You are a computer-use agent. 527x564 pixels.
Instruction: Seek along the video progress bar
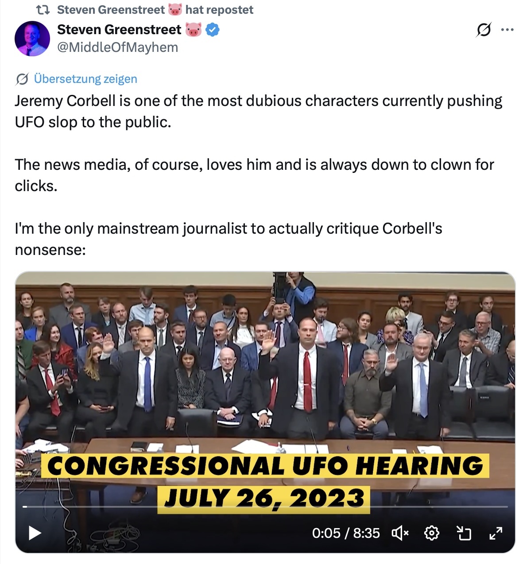point(265,506)
